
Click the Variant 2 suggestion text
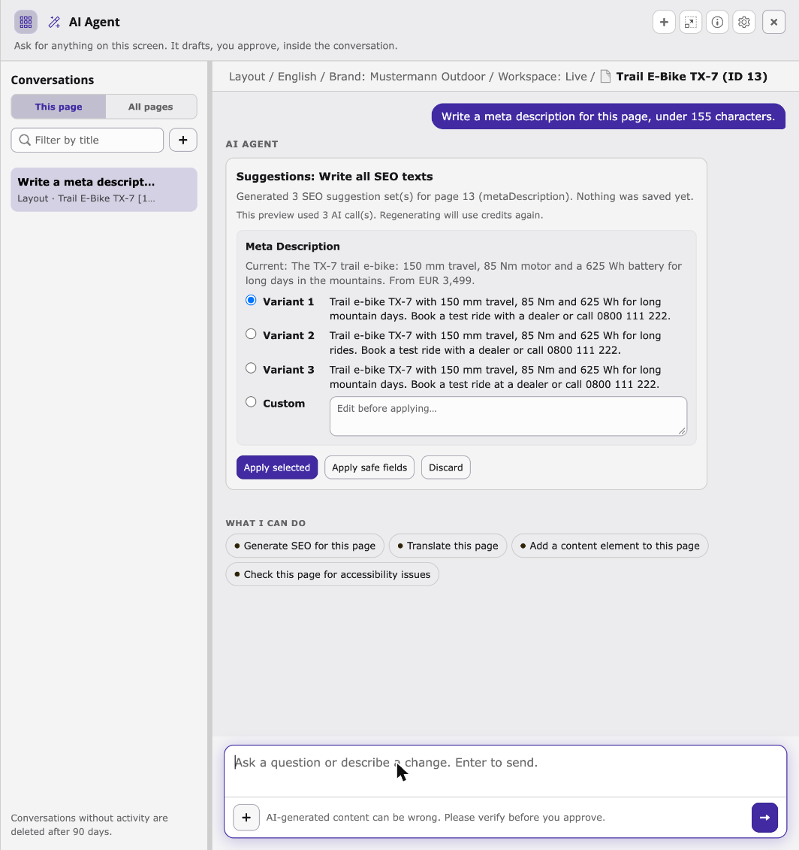point(495,343)
